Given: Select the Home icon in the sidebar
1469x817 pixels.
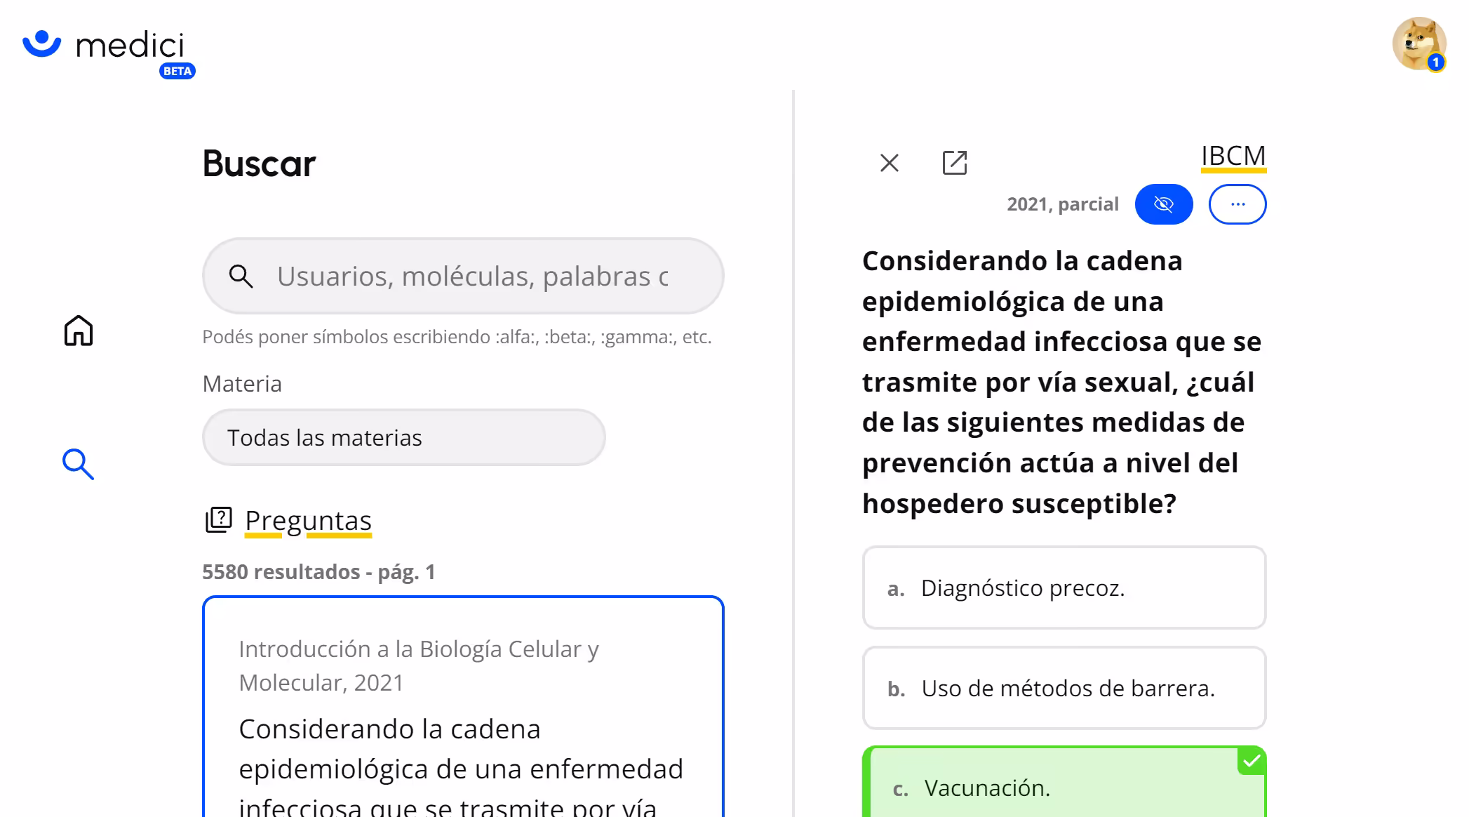Looking at the screenshot, I should coord(78,331).
